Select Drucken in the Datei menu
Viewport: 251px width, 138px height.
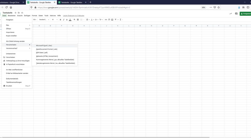17,86
